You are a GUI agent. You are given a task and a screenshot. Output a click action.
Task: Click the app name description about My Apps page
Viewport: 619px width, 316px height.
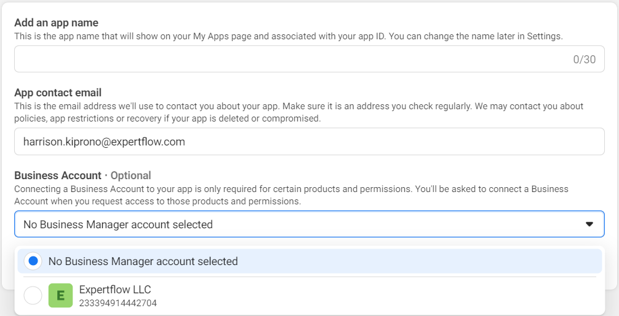tap(288, 36)
